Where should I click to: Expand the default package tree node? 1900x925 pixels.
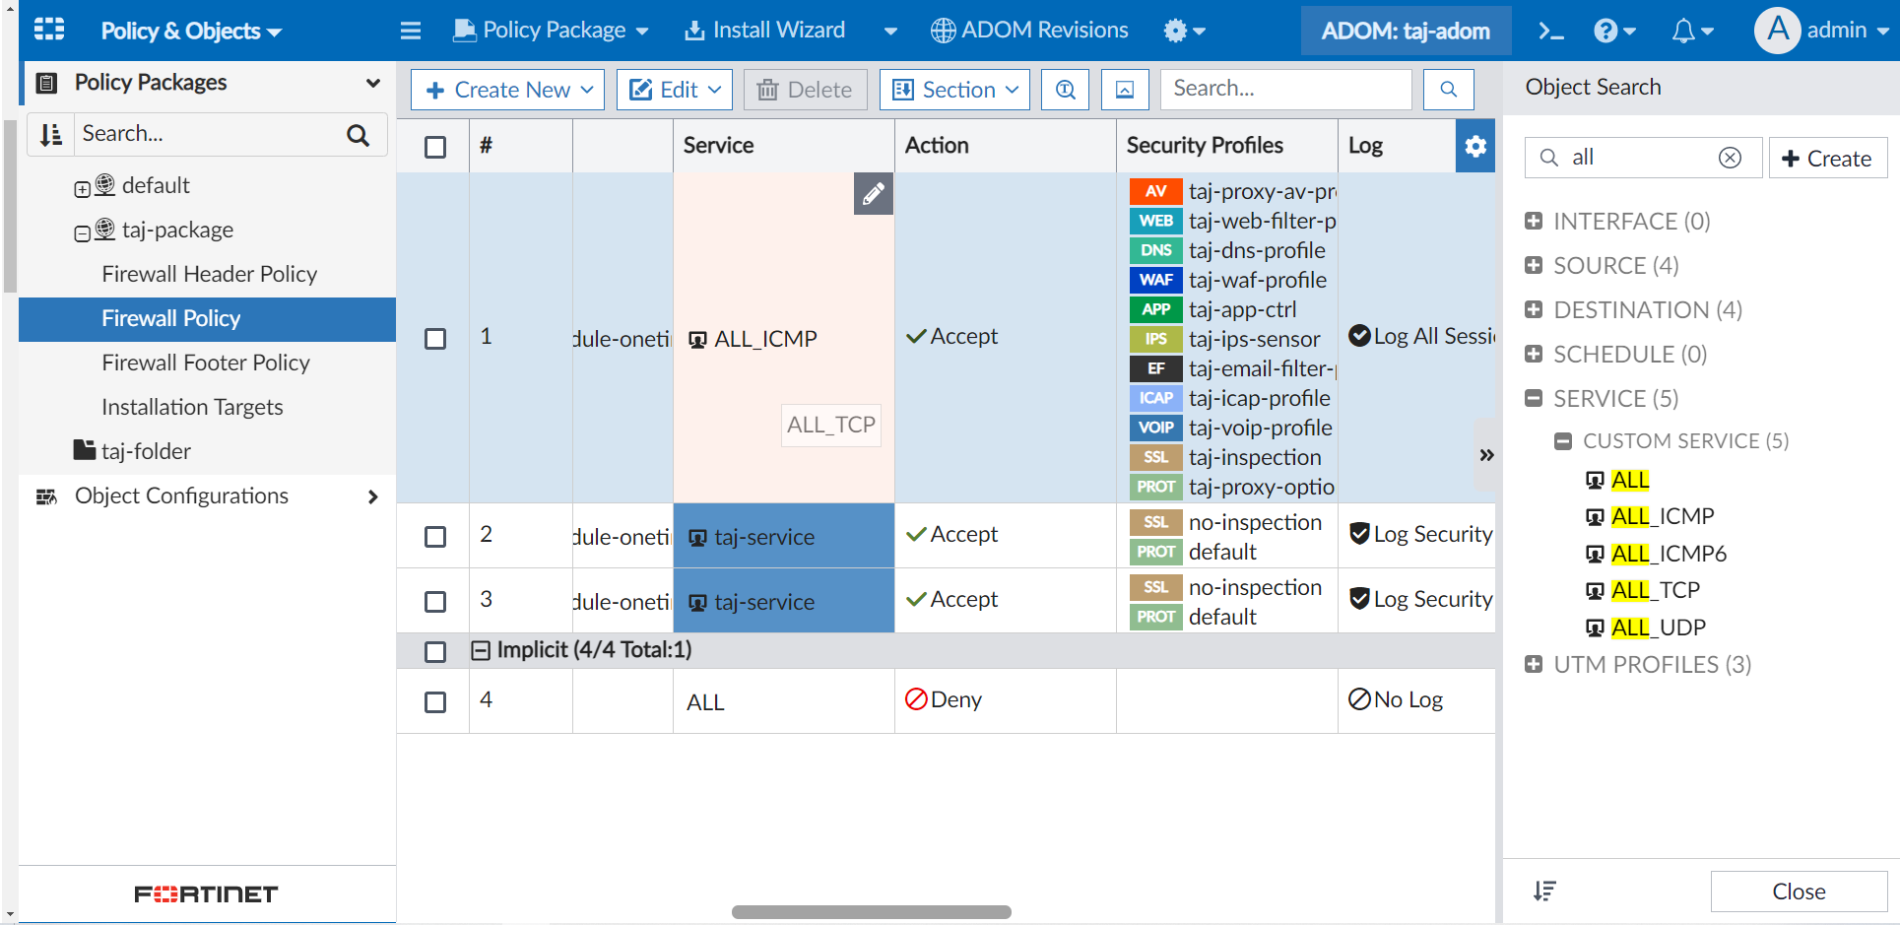coord(83,189)
